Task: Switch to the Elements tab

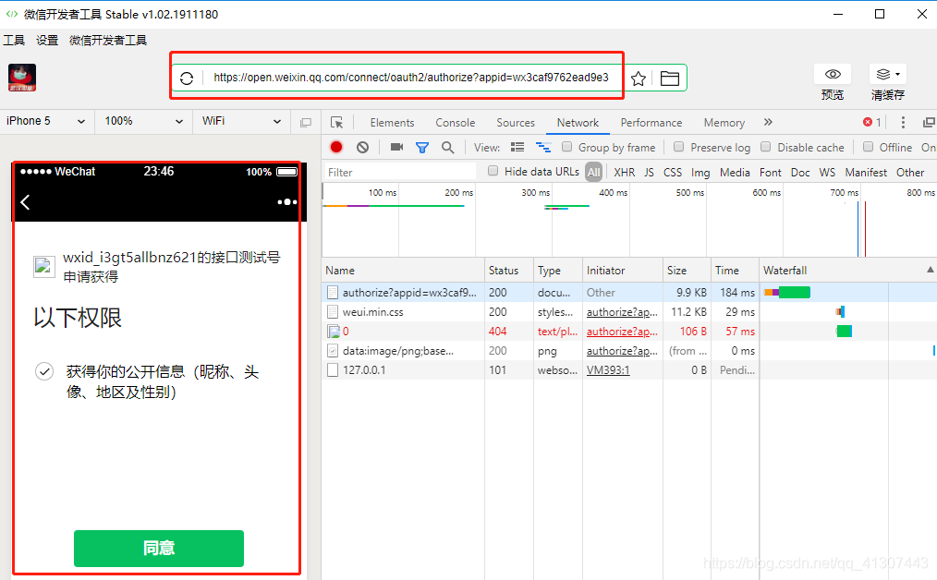Action: [392, 123]
